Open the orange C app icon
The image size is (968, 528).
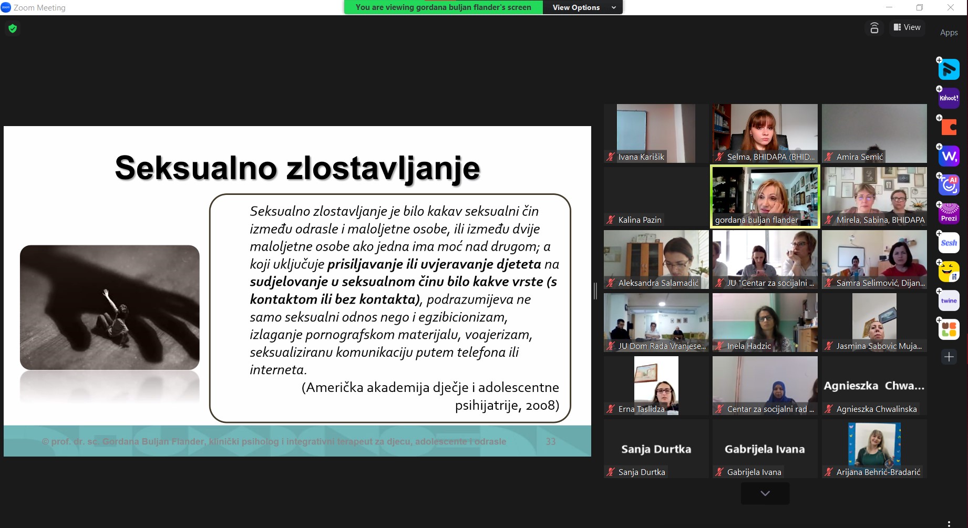click(949, 127)
